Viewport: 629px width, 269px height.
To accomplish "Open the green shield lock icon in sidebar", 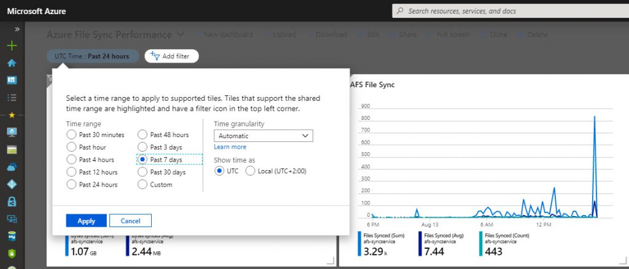I will coord(12,254).
